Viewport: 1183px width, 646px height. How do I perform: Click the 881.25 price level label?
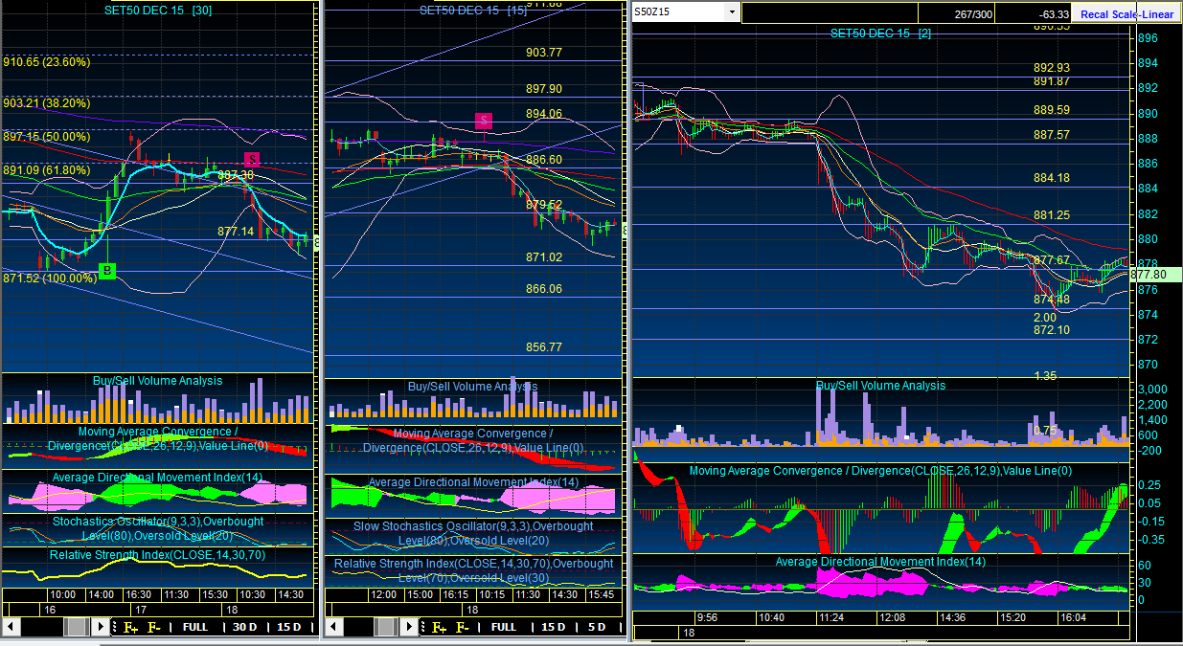pos(1052,215)
